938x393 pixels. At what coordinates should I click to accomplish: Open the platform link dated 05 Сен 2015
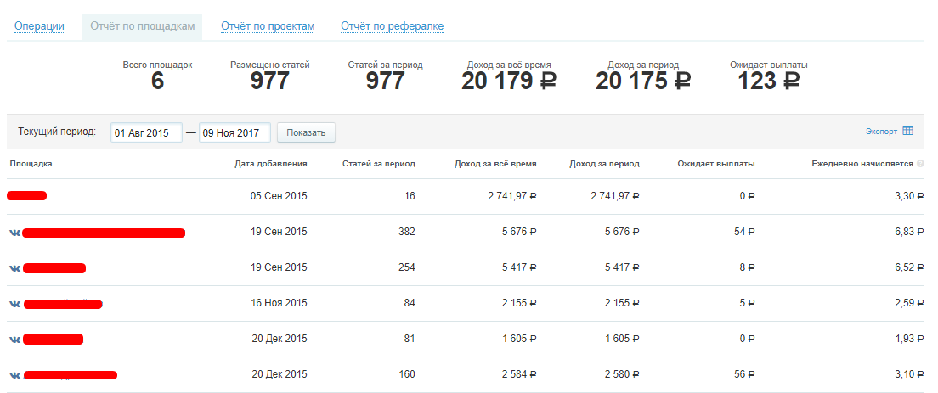27,196
